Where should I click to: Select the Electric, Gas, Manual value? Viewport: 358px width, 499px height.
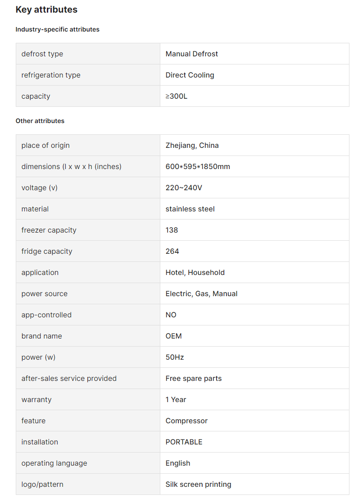[x=202, y=294]
